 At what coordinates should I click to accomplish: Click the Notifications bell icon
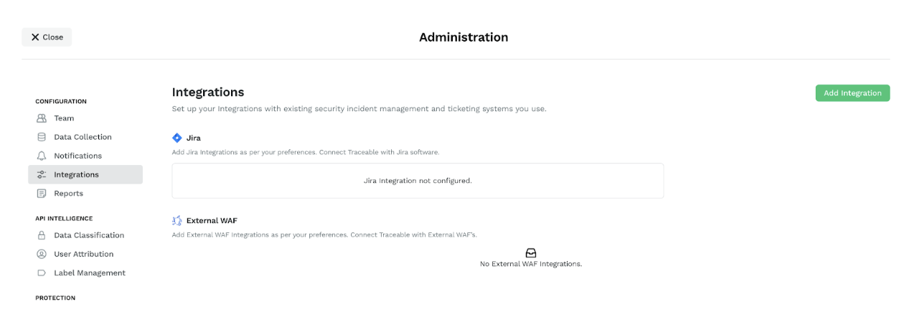click(42, 156)
